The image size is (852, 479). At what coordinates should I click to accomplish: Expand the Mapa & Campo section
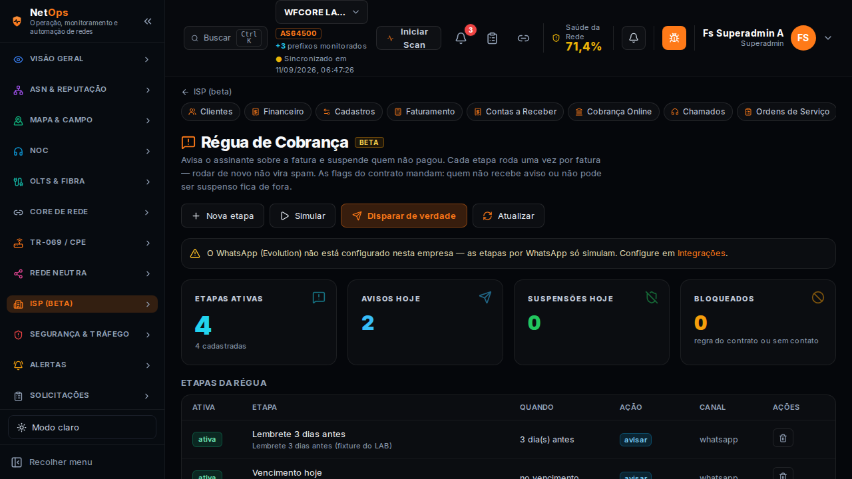(x=82, y=120)
